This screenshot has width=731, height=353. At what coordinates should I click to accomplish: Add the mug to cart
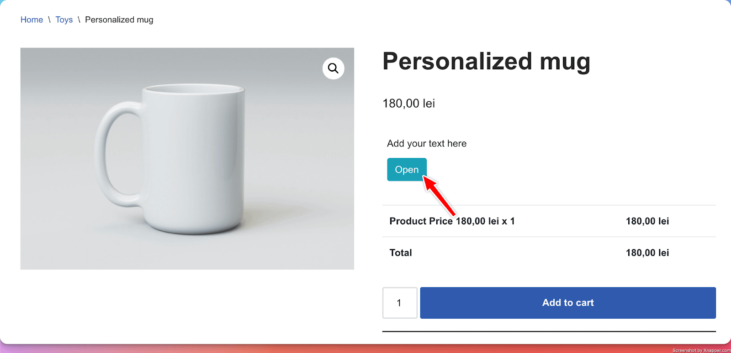point(567,303)
